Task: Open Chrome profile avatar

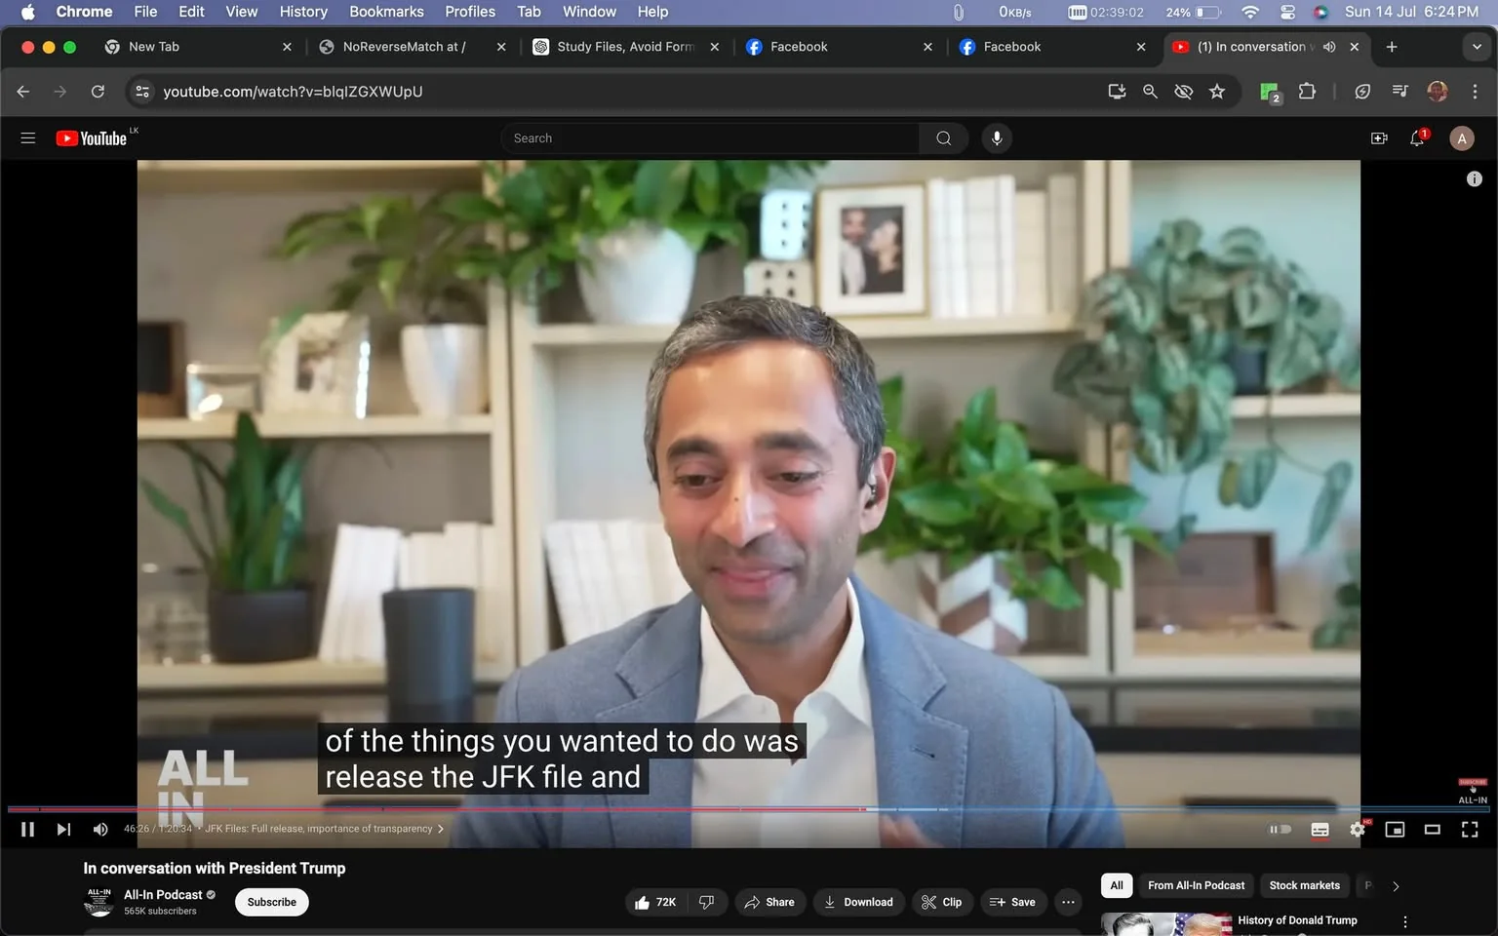Action: pyautogui.click(x=1437, y=92)
